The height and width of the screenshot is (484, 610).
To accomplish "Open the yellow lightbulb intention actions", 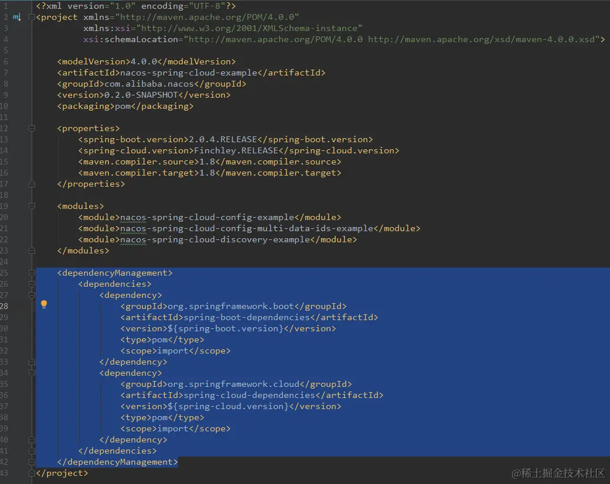I will 44,304.
